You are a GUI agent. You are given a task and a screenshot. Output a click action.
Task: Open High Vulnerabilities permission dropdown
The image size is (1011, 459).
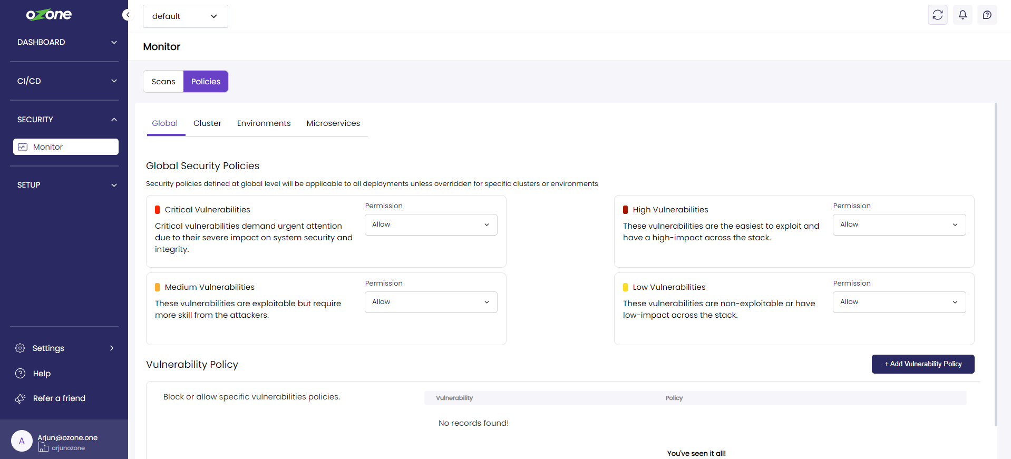pyautogui.click(x=899, y=224)
